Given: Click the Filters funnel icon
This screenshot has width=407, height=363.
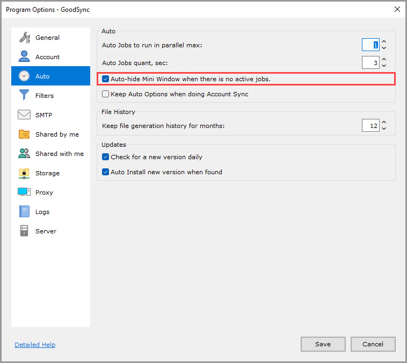Looking at the screenshot, I should (x=24, y=95).
